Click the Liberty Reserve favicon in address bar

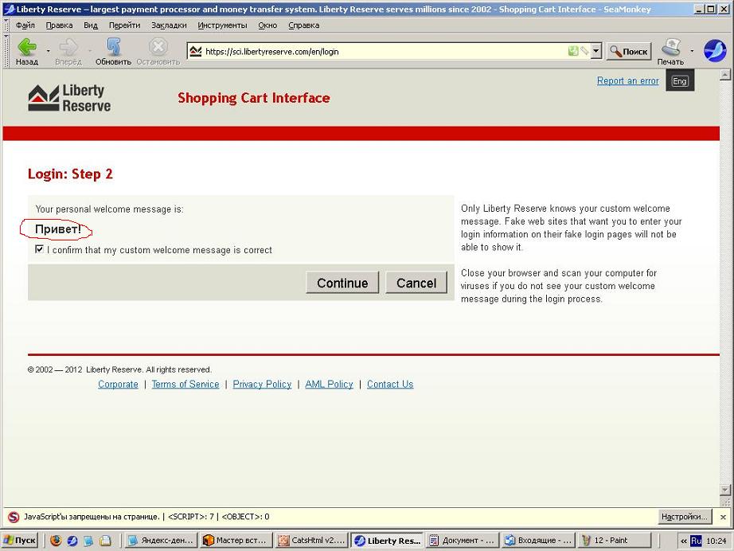click(196, 52)
